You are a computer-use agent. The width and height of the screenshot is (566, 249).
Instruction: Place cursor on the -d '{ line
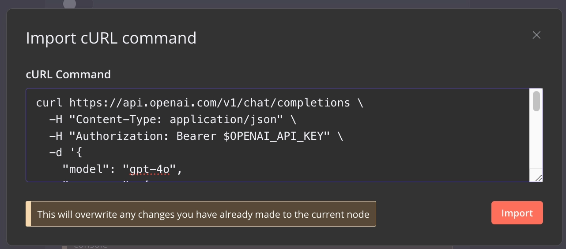[66, 153]
